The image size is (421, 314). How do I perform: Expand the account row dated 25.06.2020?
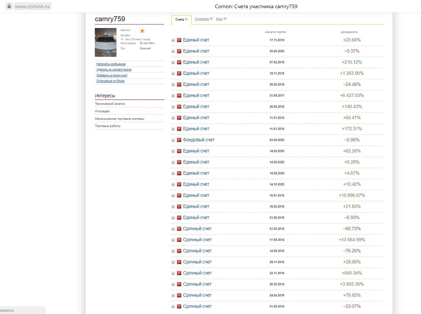click(x=173, y=51)
